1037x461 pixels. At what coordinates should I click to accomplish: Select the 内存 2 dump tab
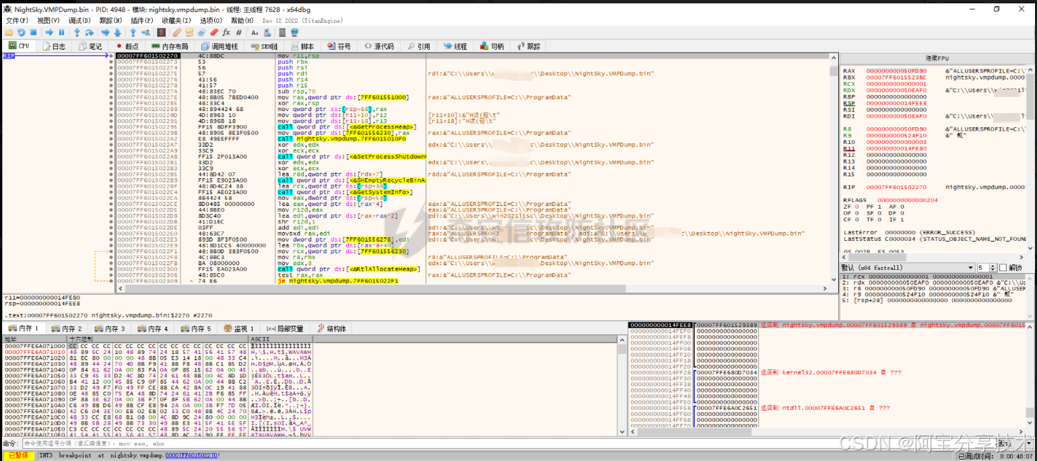[67, 328]
